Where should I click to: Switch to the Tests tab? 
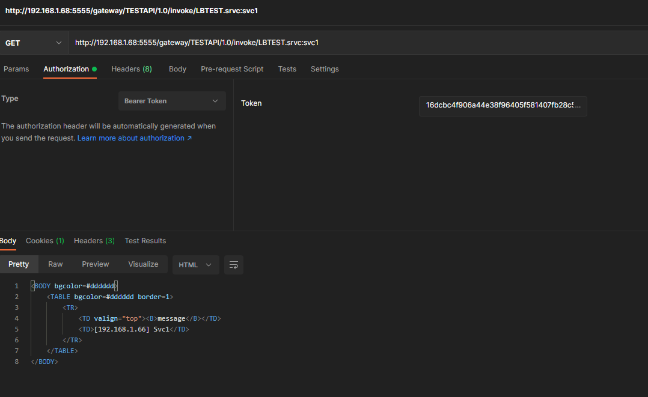click(287, 69)
